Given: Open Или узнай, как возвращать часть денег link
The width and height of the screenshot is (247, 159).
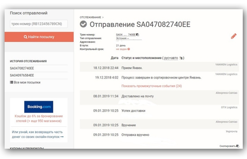Looking at the screenshot, I should pyautogui.click(x=38, y=134).
